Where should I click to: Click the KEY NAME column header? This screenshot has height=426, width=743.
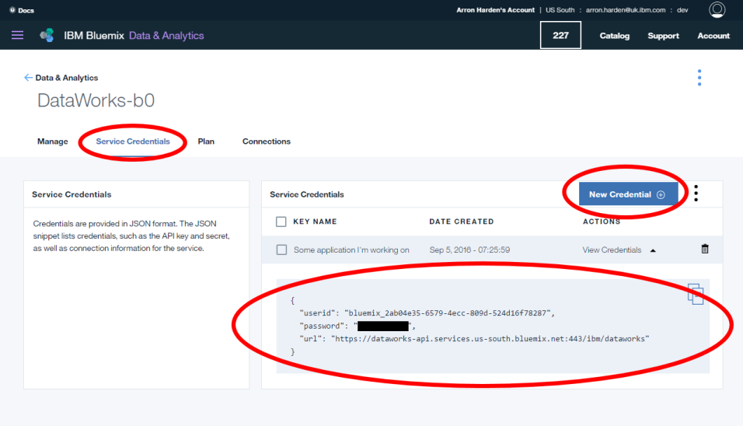315,222
